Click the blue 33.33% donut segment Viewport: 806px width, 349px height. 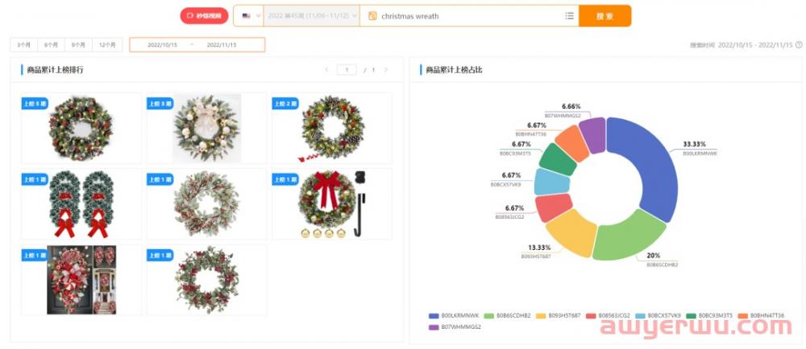[x=658, y=164]
